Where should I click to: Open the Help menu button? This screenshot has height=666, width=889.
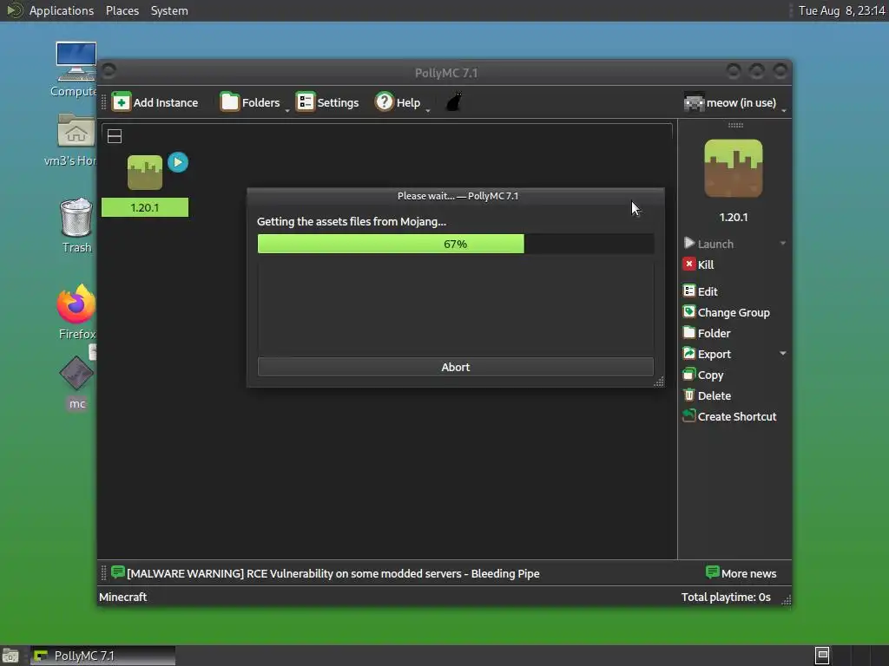(x=398, y=102)
